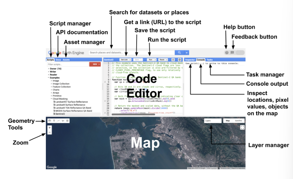Expand the Charts folder
Viewport: 293px width, 179px height.
coord(51,90)
